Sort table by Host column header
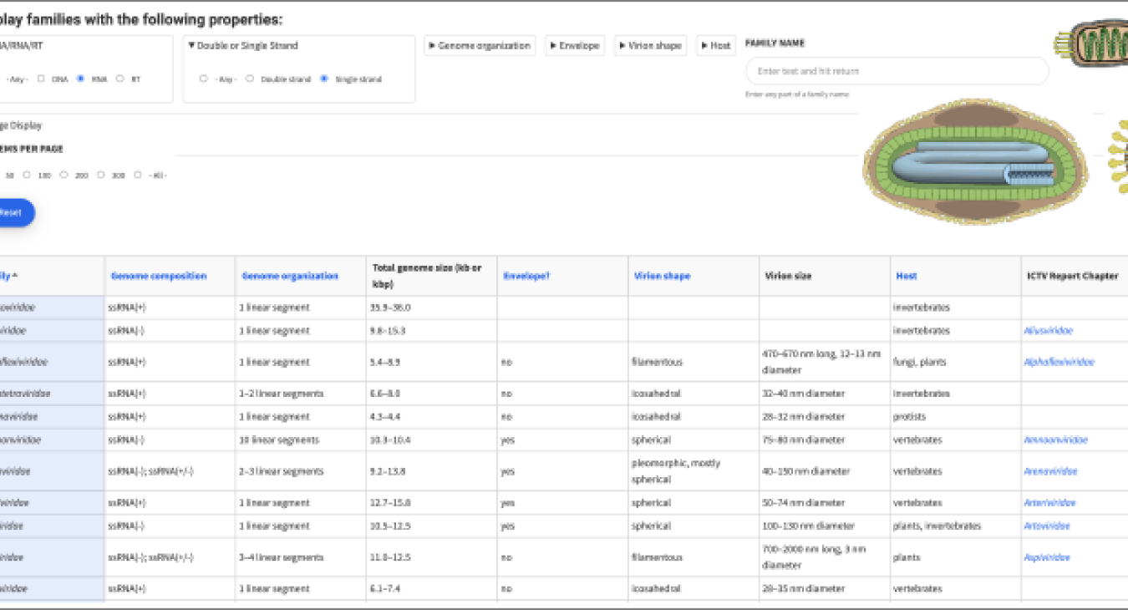 click(907, 276)
